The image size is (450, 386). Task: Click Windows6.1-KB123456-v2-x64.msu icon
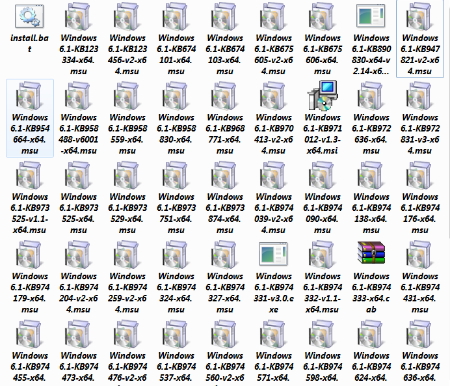pyautogui.click(x=127, y=16)
